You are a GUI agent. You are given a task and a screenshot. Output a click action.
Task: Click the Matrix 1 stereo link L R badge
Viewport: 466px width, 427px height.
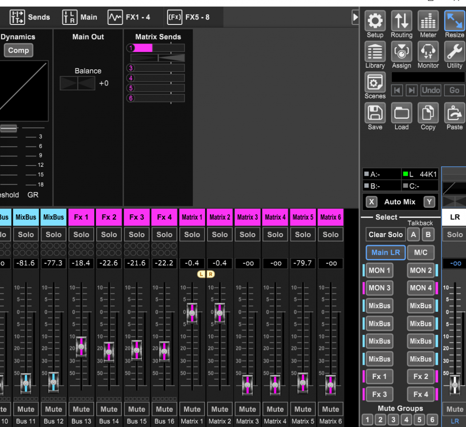tap(206, 274)
